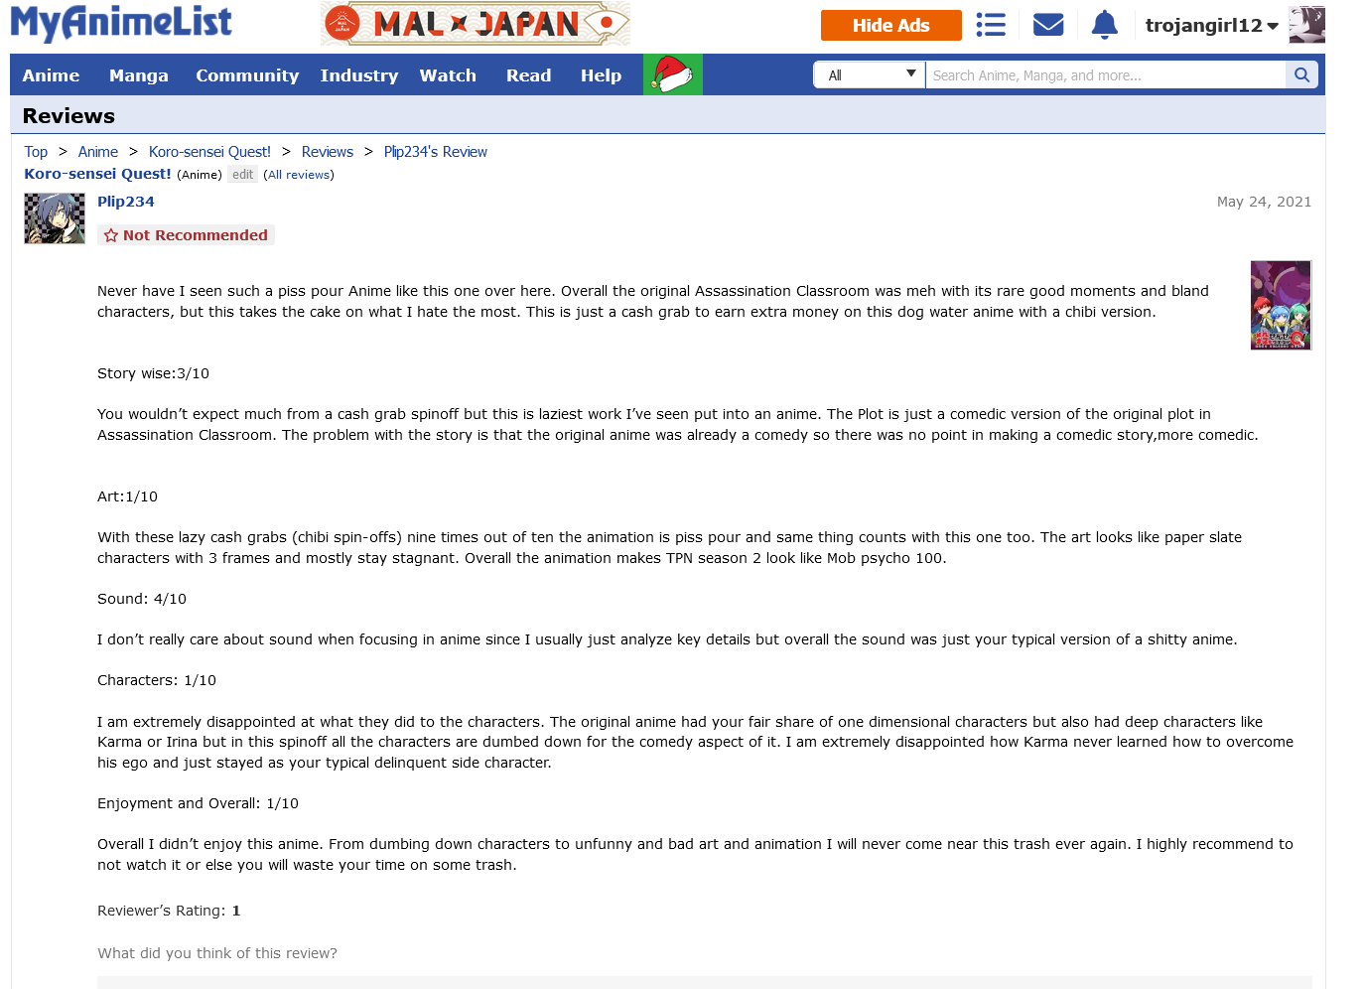Click the Koro-sensei Quest! breadcrumb link

point(209,152)
